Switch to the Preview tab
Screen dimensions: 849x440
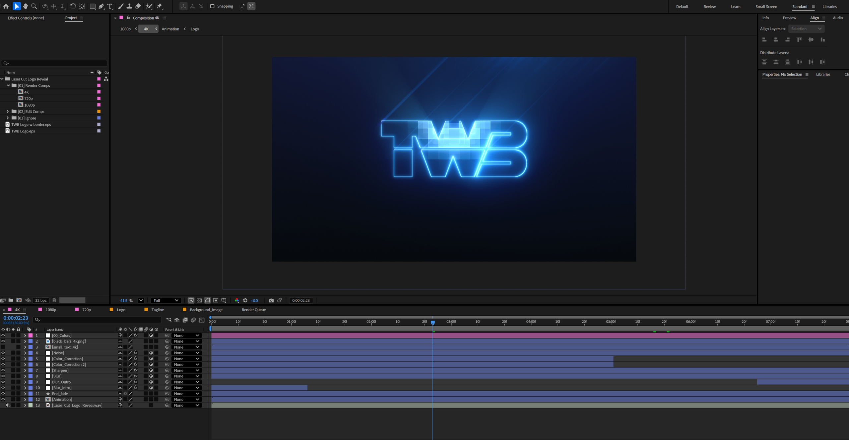tap(789, 18)
